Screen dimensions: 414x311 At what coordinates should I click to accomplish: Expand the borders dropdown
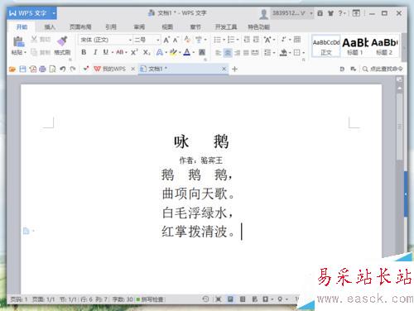tap(304, 52)
